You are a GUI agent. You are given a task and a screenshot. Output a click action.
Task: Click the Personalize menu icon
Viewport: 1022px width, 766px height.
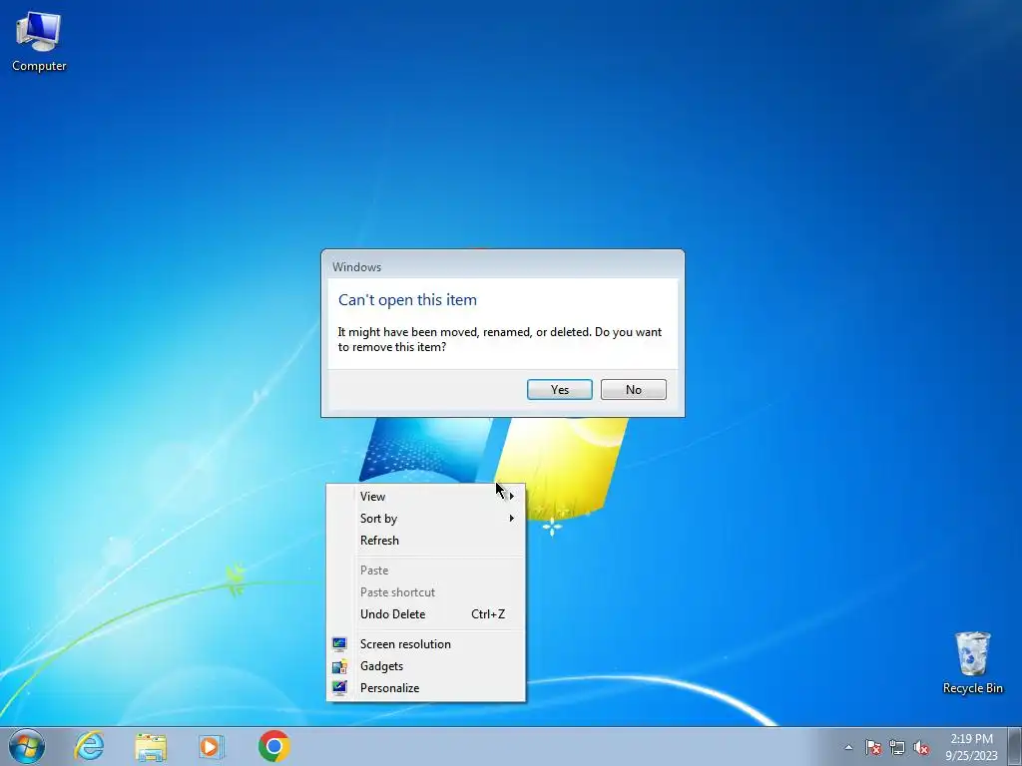[x=339, y=688]
